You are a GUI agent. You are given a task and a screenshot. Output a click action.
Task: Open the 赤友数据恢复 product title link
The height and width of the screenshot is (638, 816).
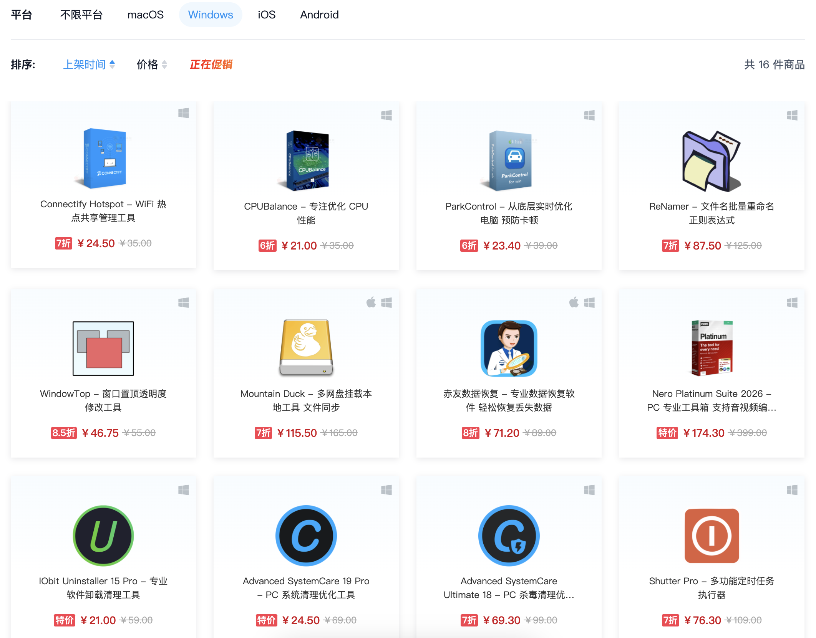[509, 400]
